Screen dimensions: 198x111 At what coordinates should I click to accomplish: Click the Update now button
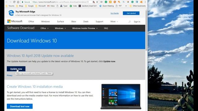16,69
